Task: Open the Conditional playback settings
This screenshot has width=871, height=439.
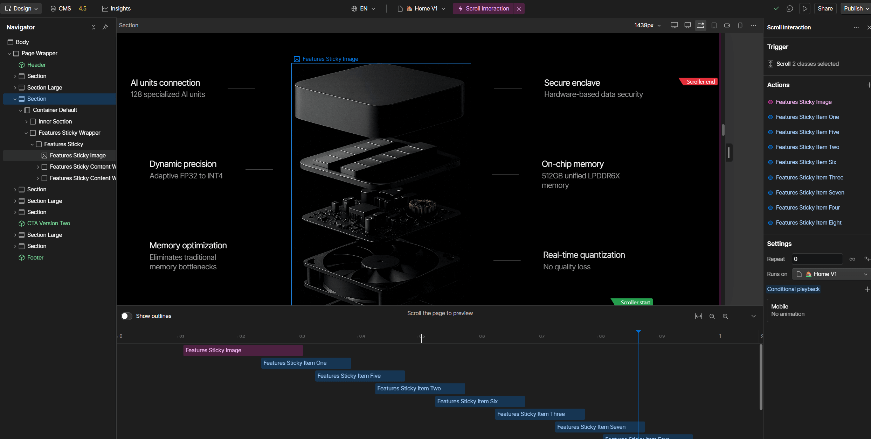Action: click(793, 289)
